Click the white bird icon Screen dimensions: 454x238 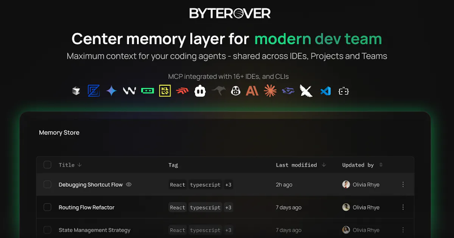pos(306,91)
